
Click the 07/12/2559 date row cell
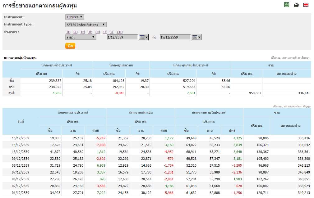(x=21, y=172)
